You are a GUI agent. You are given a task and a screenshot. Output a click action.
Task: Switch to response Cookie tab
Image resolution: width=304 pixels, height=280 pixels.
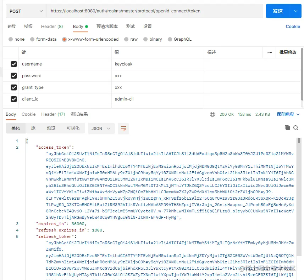click(29, 114)
